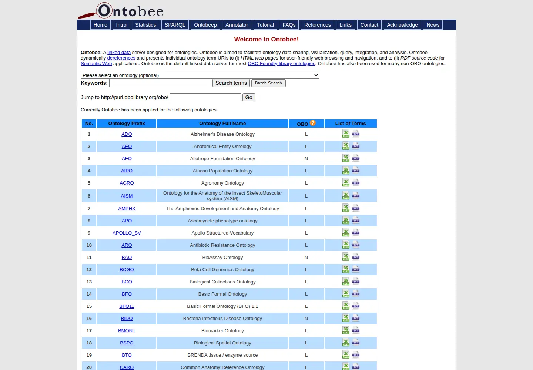The height and width of the screenshot is (370, 533).
Task: Download TXT term list for ADO
Action: coord(356,134)
